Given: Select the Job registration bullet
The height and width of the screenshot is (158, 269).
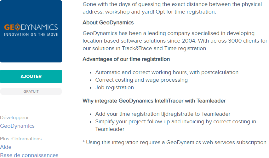Looking at the screenshot, I should tap(114, 87).
